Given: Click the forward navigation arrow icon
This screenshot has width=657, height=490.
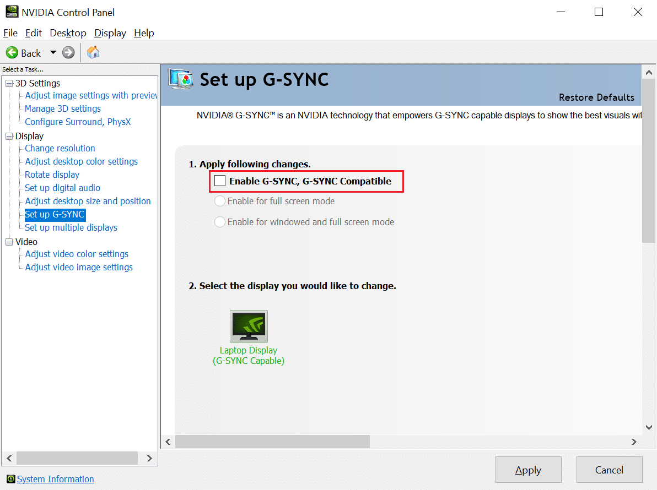Looking at the screenshot, I should (x=67, y=52).
